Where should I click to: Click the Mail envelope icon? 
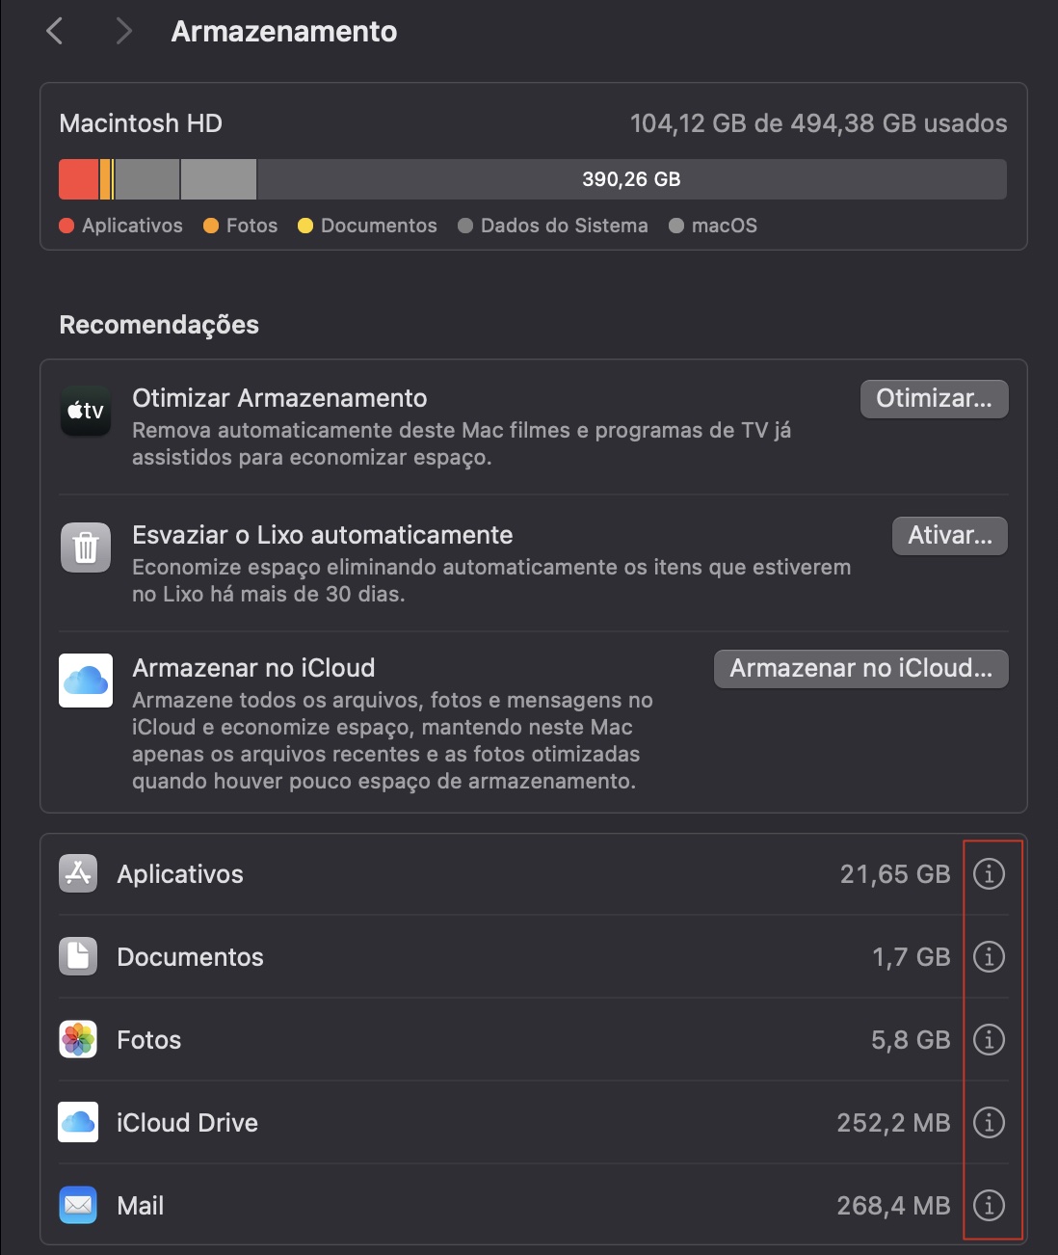(x=77, y=1205)
